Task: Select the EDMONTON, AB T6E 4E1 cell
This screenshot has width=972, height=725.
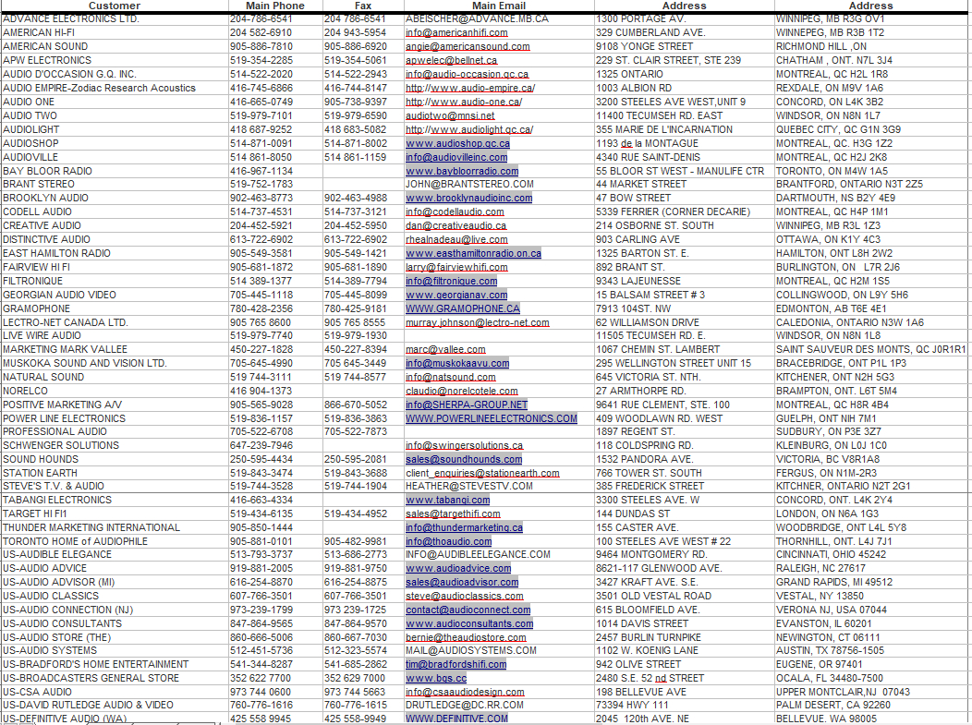Action: [870, 308]
